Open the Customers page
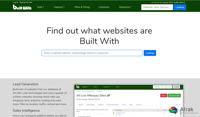Image resolution: width=200 pixels, height=117 pixels. [x=104, y=7]
